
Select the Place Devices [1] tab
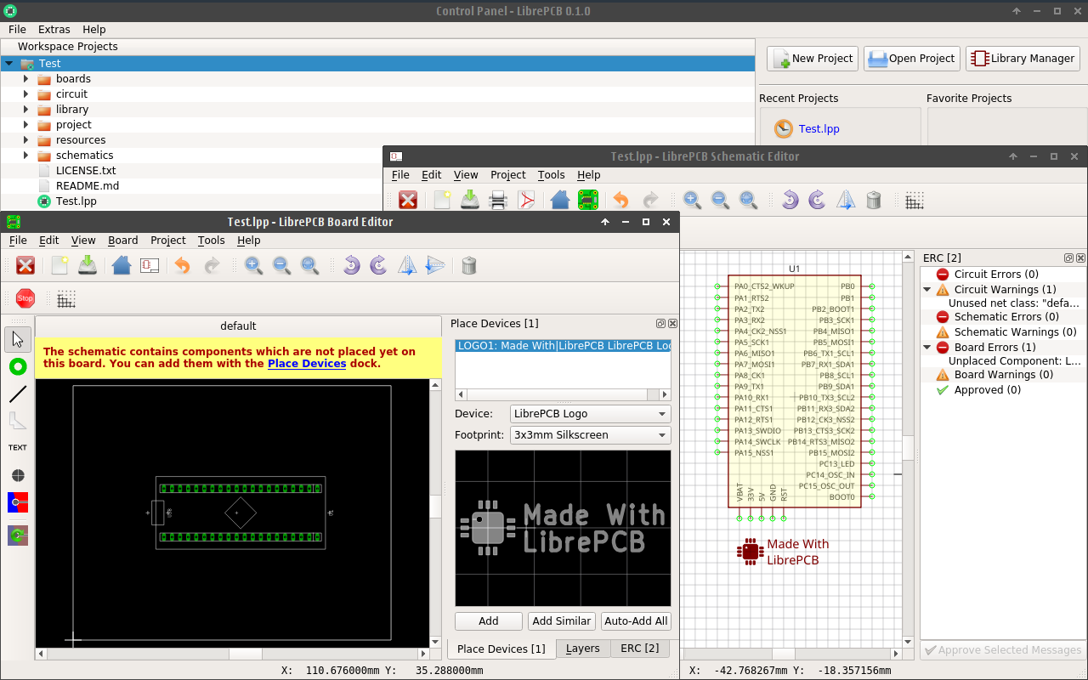tap(501, 649)
